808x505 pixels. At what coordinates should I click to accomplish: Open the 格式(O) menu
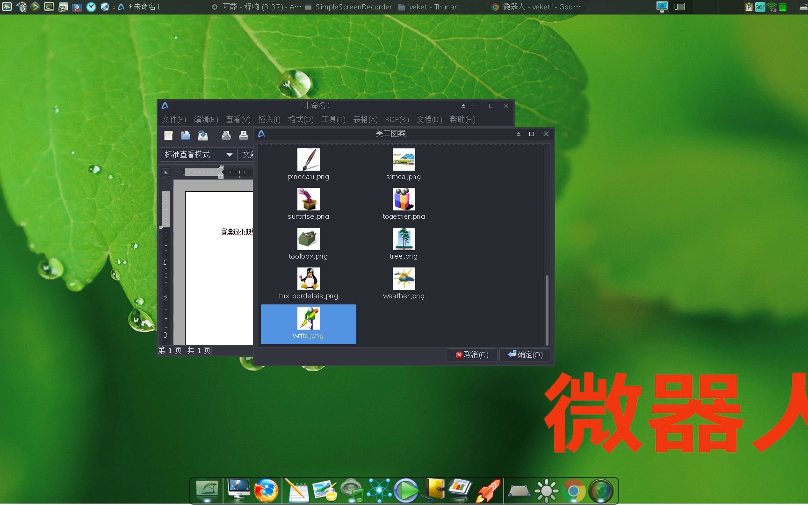[x=300, y=120]
